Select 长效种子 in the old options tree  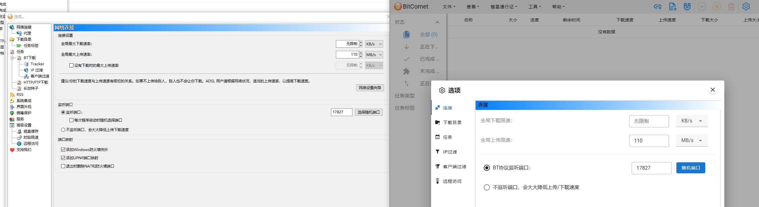31,88
